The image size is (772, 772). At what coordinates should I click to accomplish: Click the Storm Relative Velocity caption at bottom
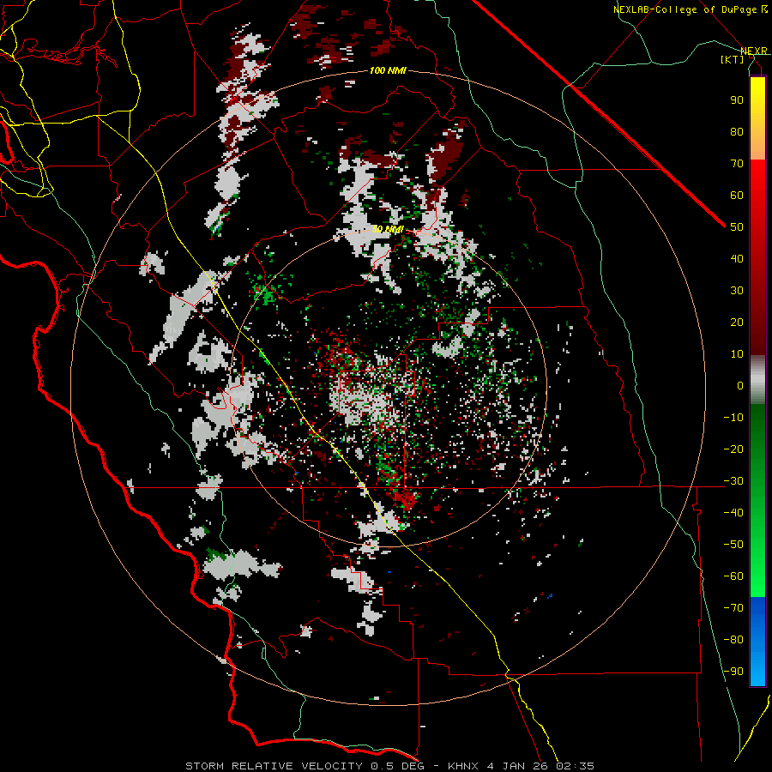click(389, 766)
